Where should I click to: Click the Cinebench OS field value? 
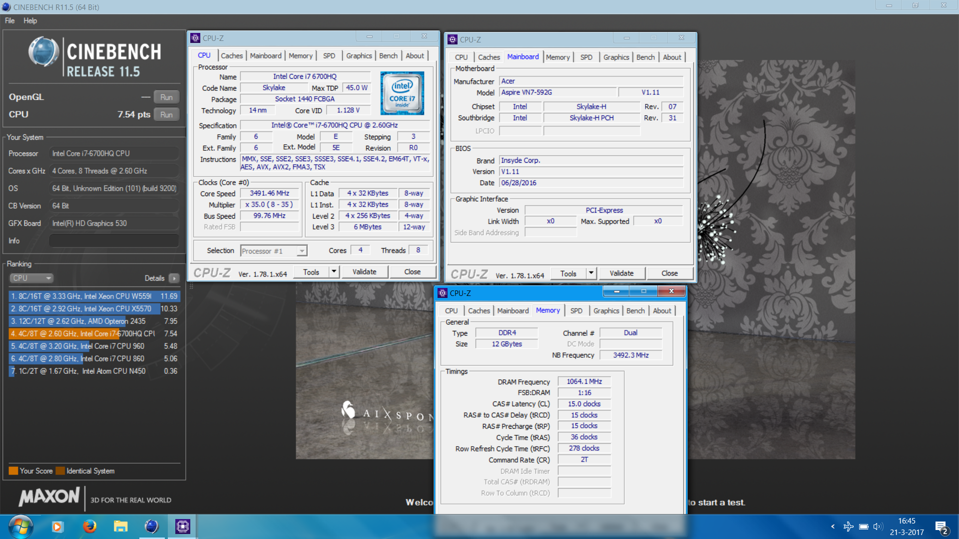point(114,188)
